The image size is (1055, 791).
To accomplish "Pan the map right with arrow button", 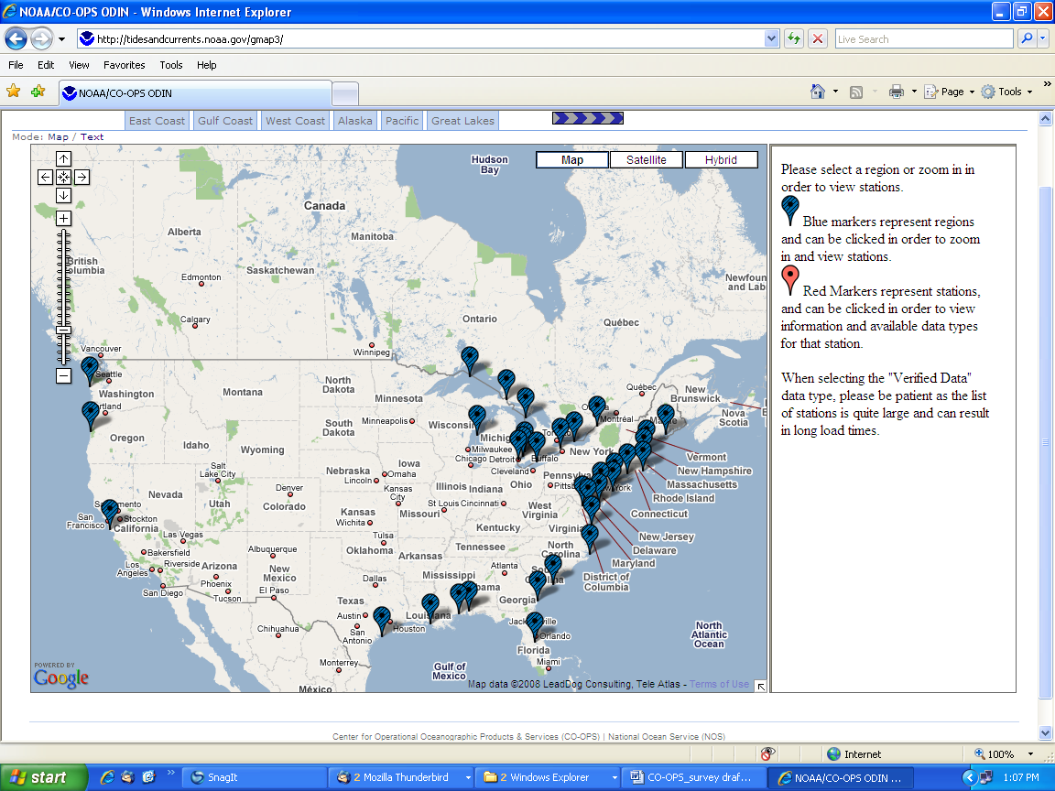I will tap(82, 177).
